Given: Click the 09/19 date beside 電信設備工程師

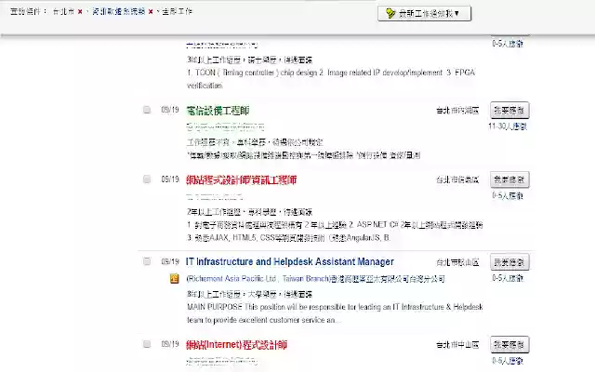Looking at the screenshot, I should coord(169,110).
